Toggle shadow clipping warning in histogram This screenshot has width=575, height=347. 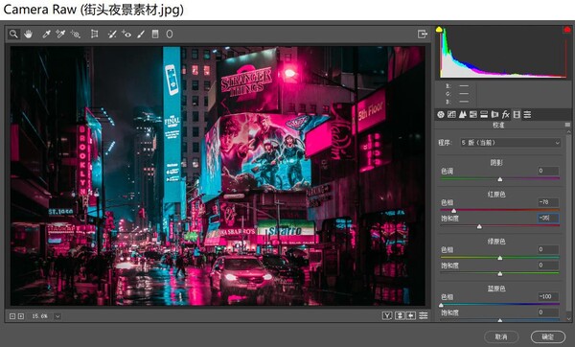[439, 30]
